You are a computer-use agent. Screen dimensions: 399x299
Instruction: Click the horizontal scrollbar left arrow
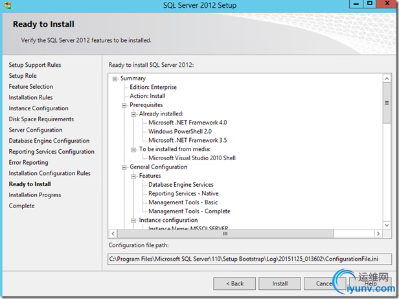[x=113, y=233]
